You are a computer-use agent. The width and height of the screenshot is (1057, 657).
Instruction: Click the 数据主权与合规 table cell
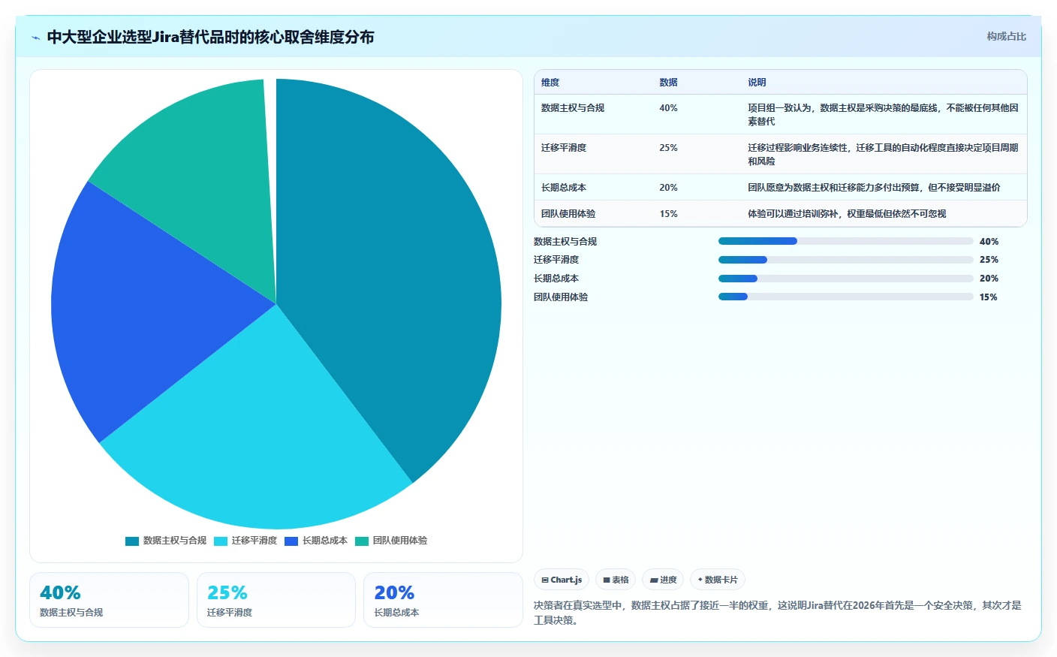tap(573, 108)
